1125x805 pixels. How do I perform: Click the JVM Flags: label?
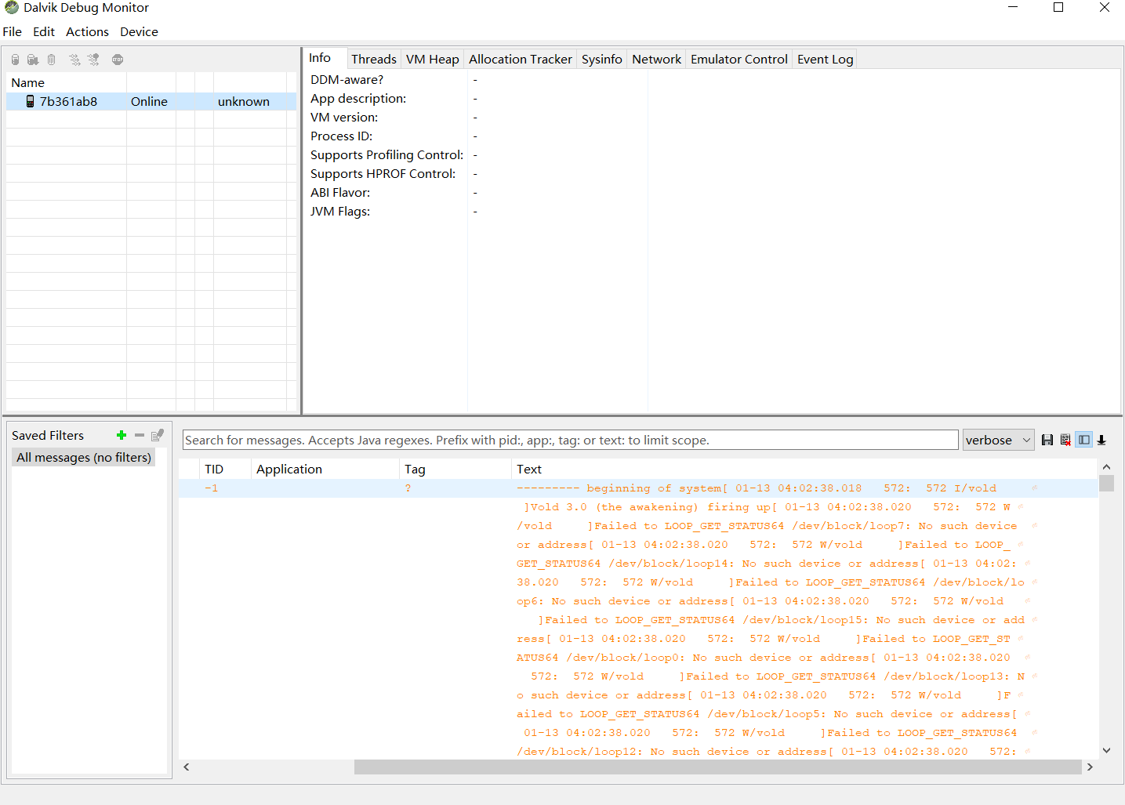pos(340,211)
